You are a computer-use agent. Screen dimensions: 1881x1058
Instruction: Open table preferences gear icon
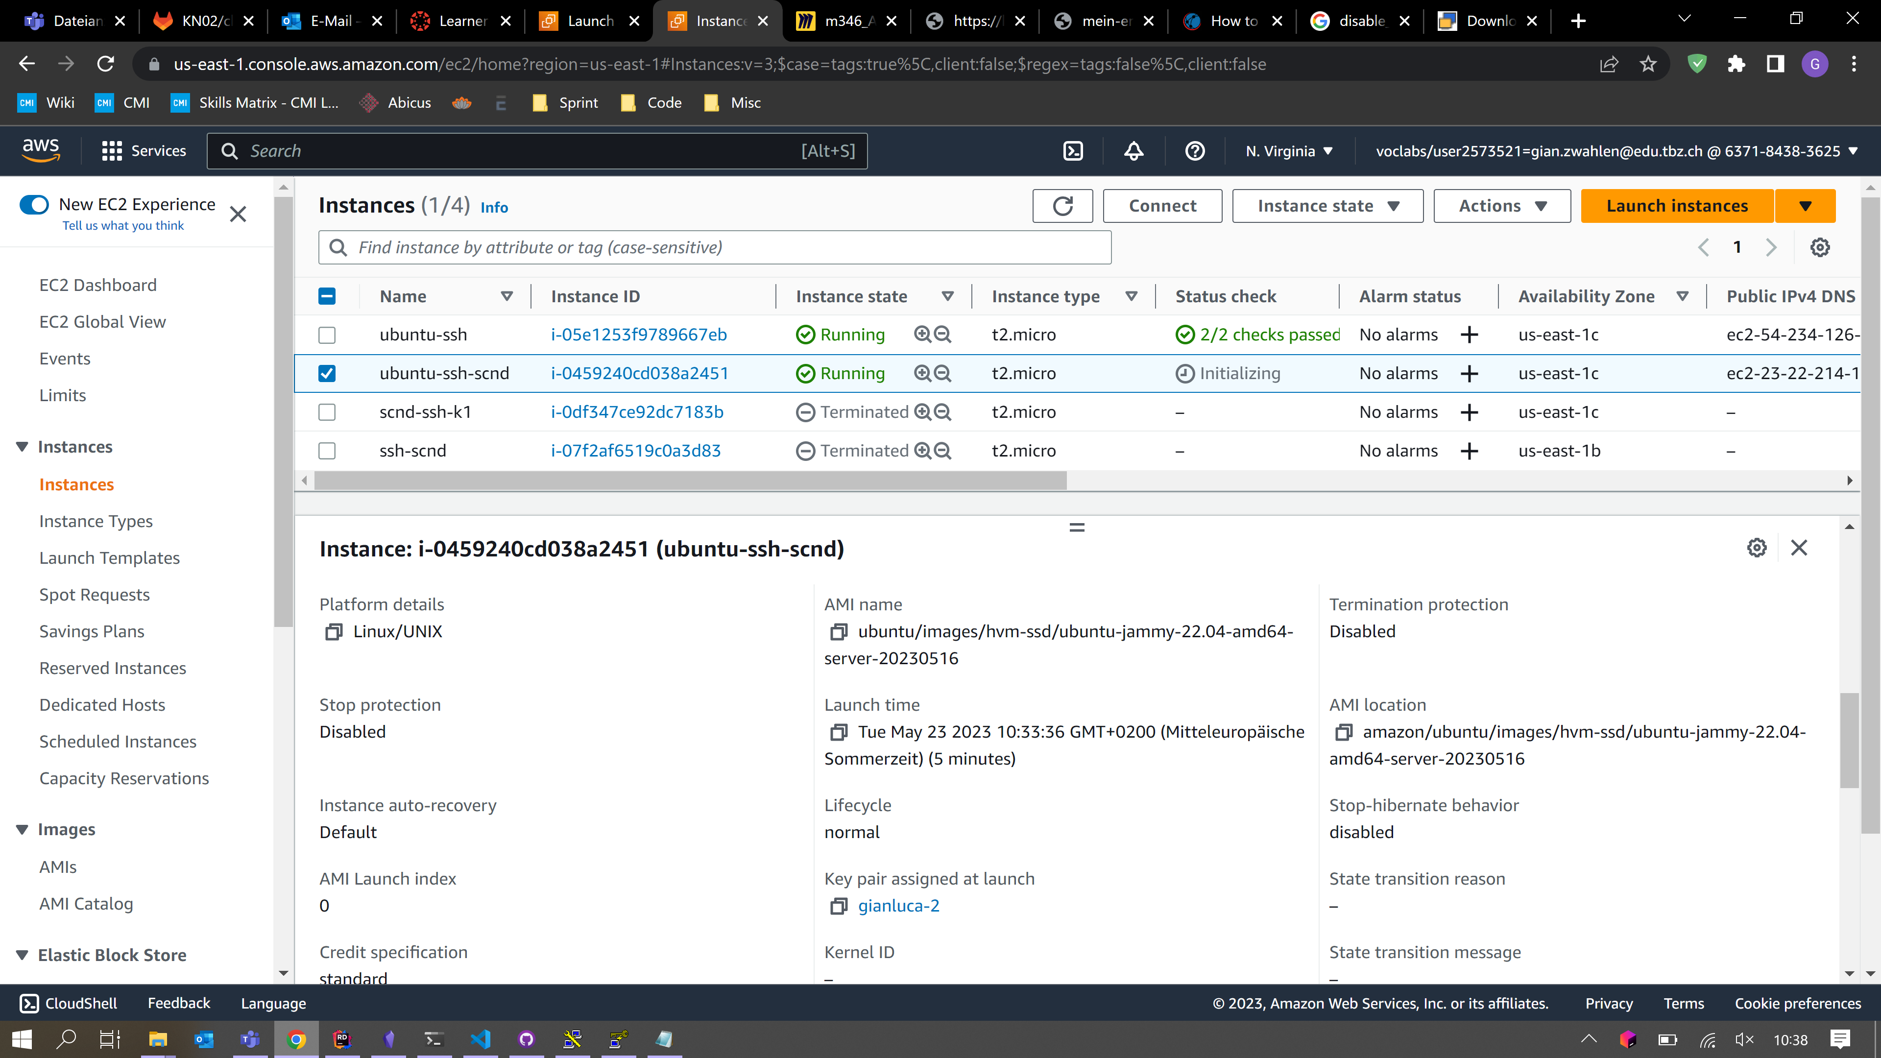[1820, 247]
